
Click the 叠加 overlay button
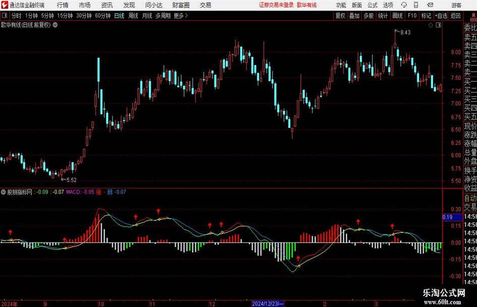pyautogui.click(x=354, y=16)
